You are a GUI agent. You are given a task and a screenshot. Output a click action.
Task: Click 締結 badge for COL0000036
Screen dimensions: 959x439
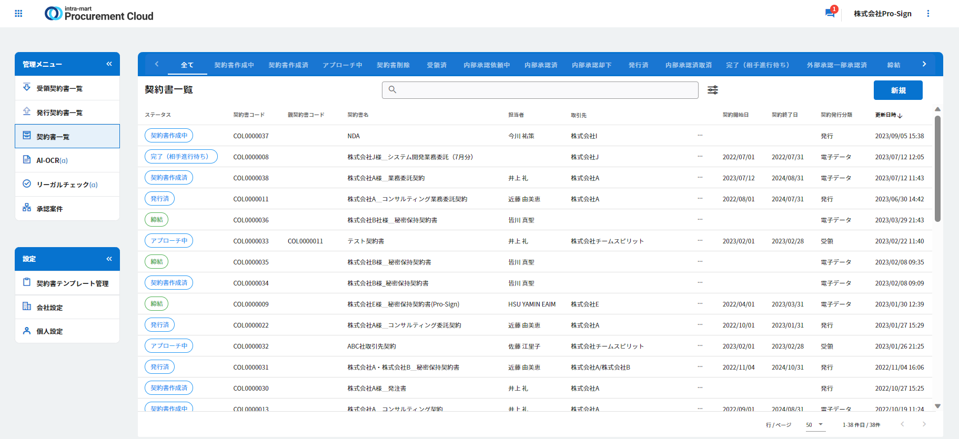pyautogui.click(x=156, y=220)
